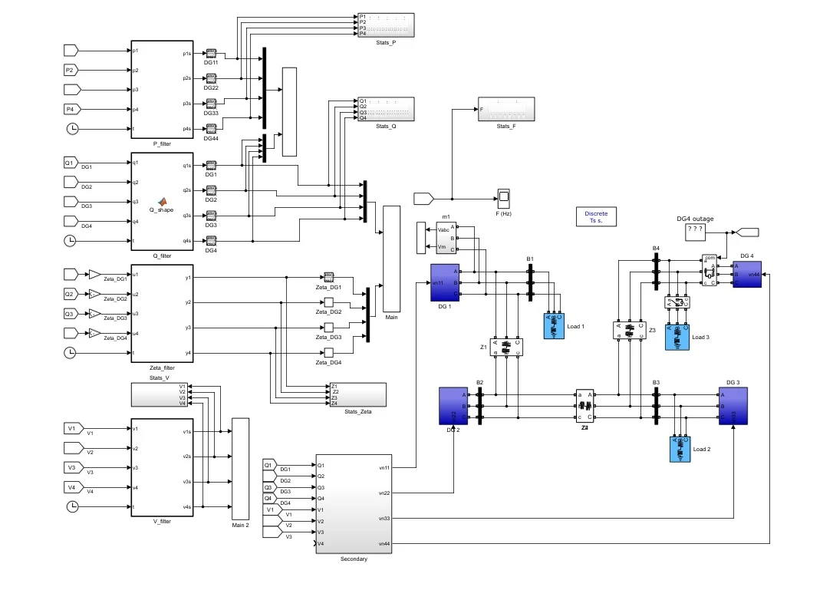Click the B1 bus bar
The height and width of the screenshot is (590, 833).
[x=529, y=282]
